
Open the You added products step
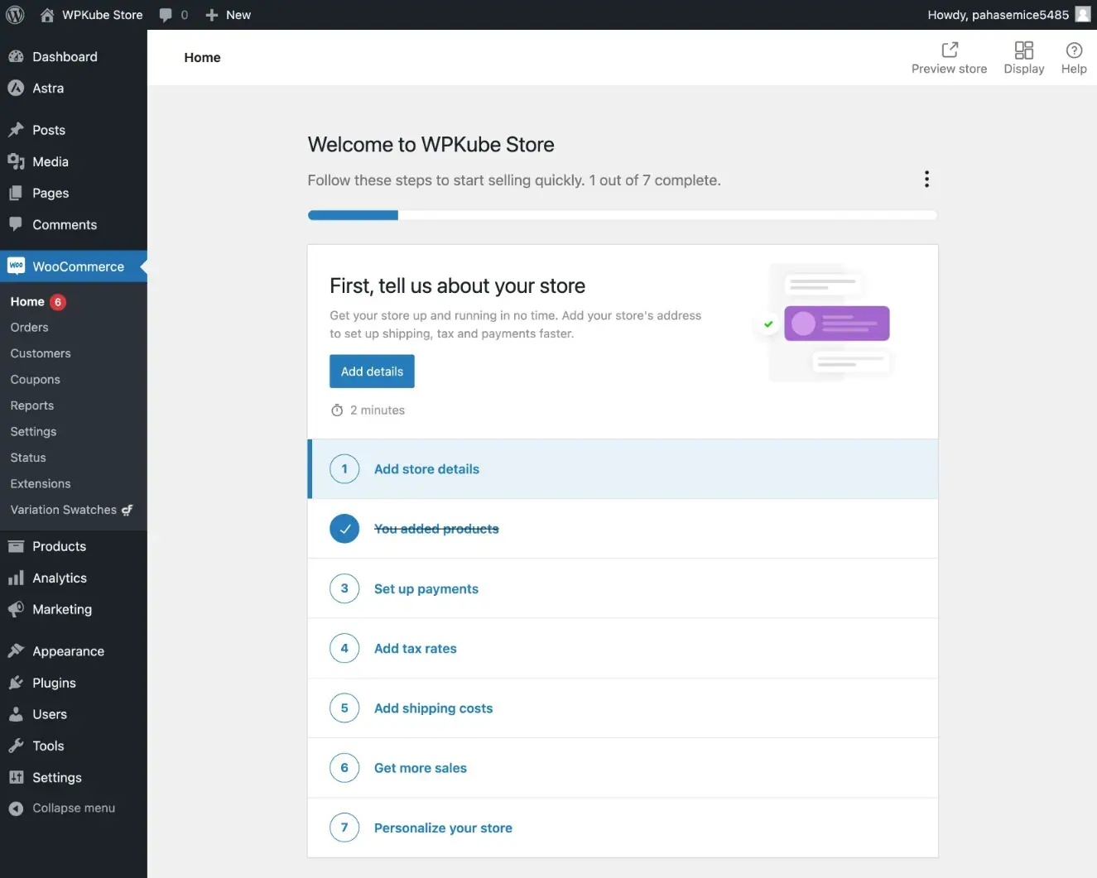click(x=623, y=529)
